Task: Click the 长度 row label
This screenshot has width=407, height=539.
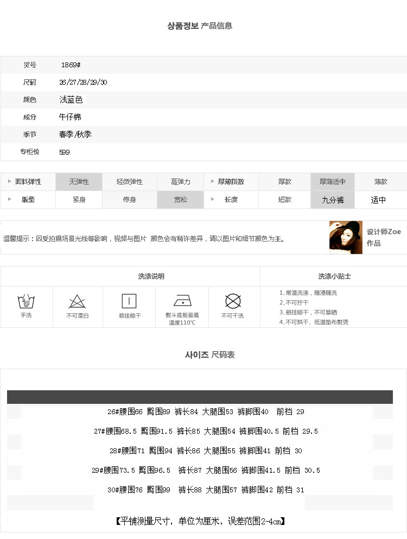Action: [231, 199]
